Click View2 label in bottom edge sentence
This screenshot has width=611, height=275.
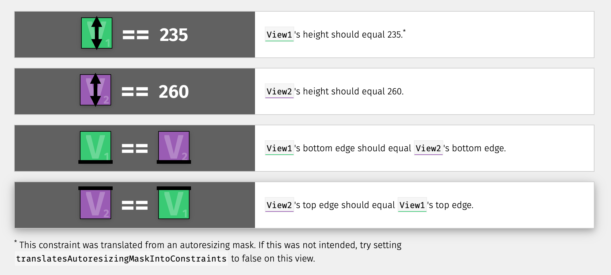(x=429, y=148)
